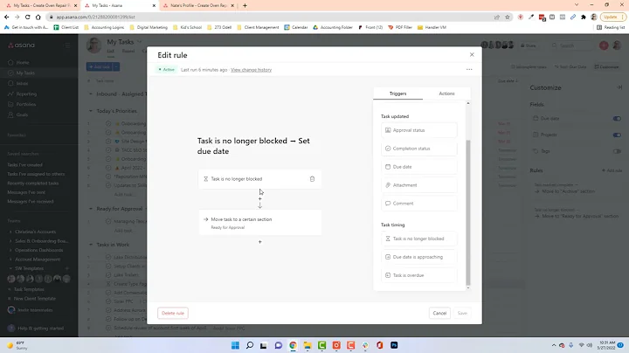
Task: Open the Move task to a certain section card
Action: click(260, 223)
